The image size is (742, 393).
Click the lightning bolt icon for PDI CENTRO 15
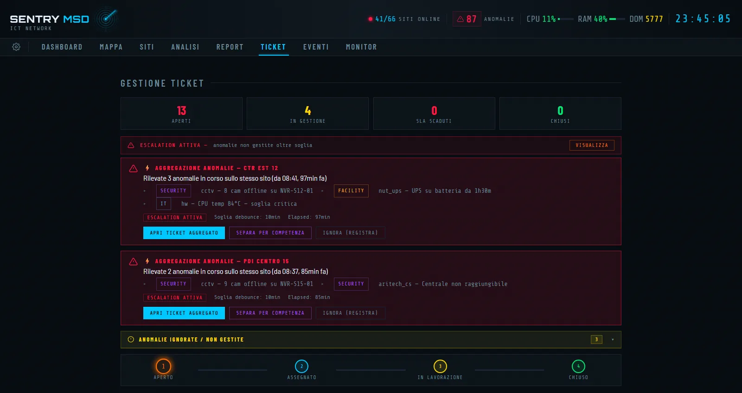[147, 261]
